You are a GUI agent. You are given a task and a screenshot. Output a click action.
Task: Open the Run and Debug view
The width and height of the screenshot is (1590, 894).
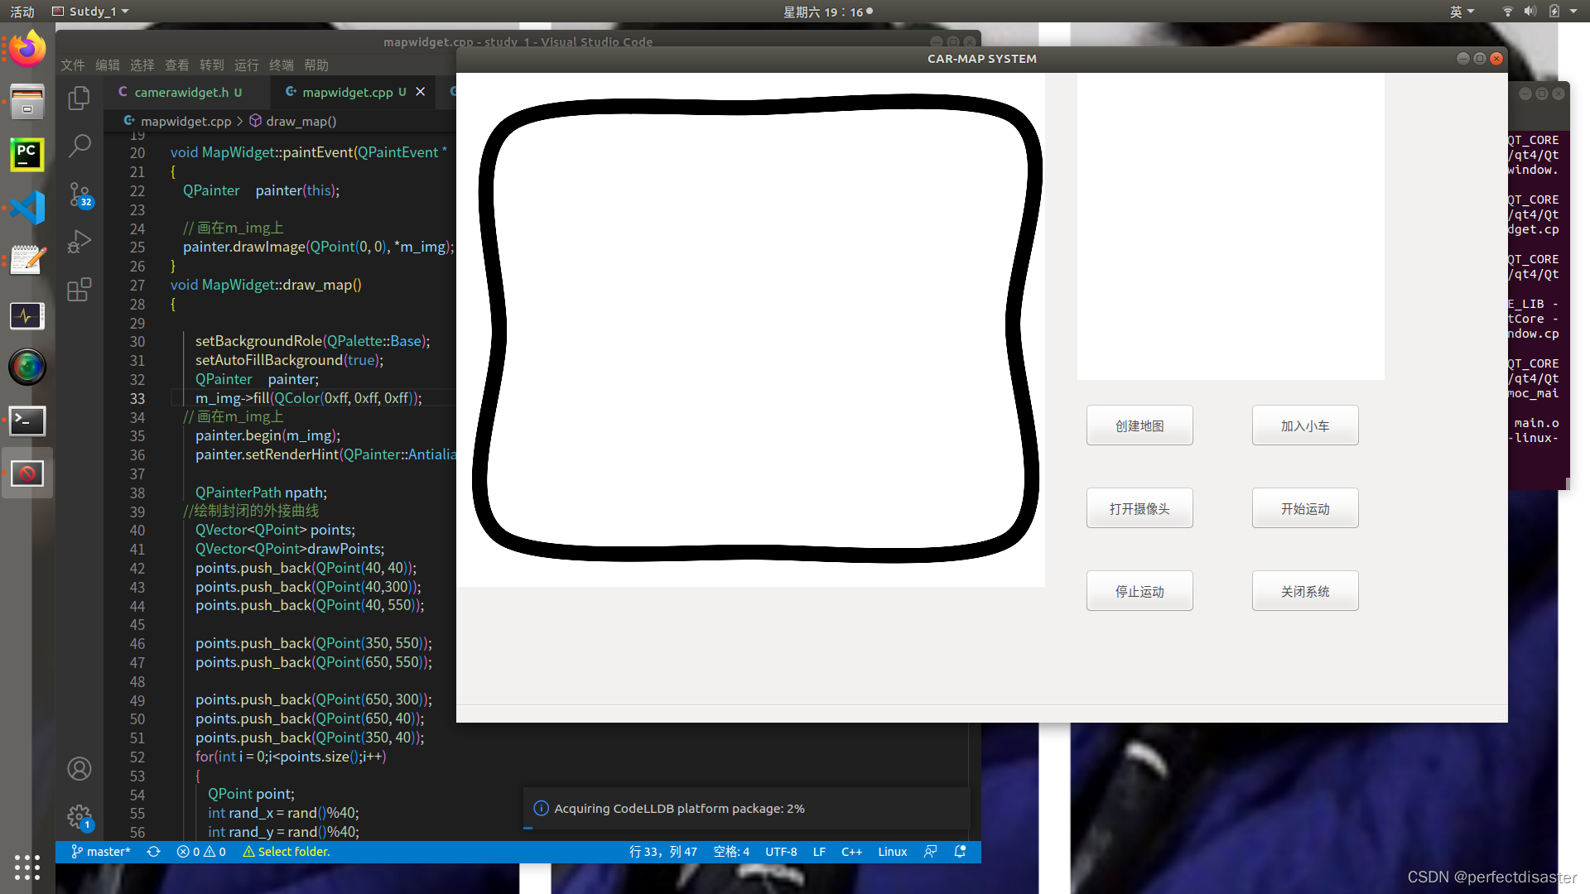[79, 242]
